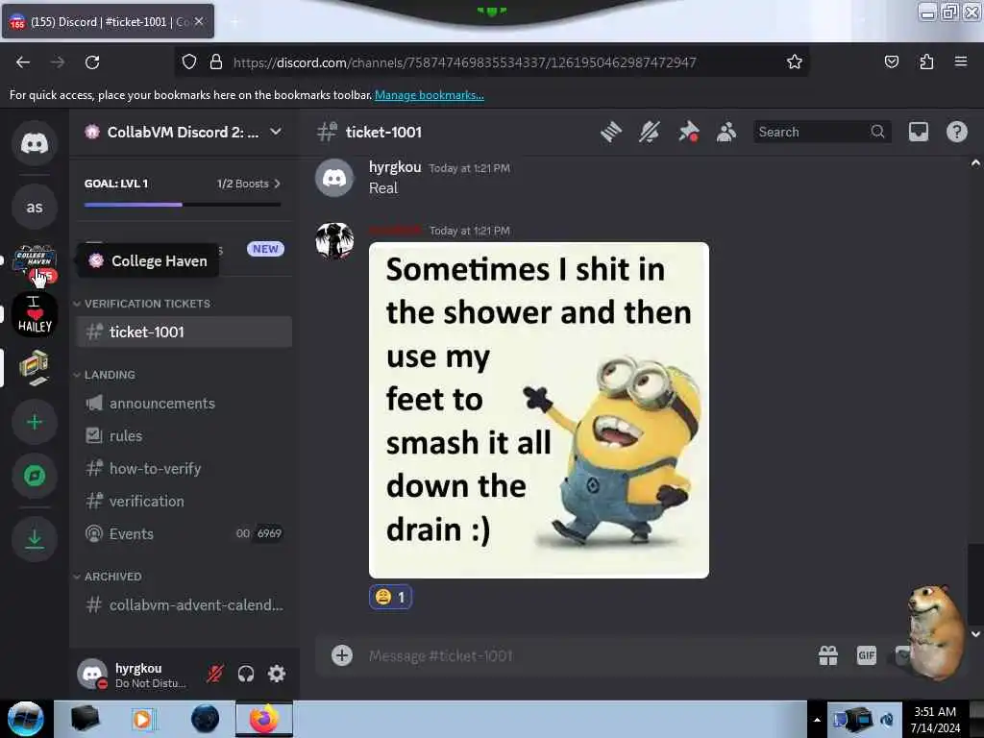
Task: Join the Events stage channel
Action: pyautogui.click(x=184, y=533)
